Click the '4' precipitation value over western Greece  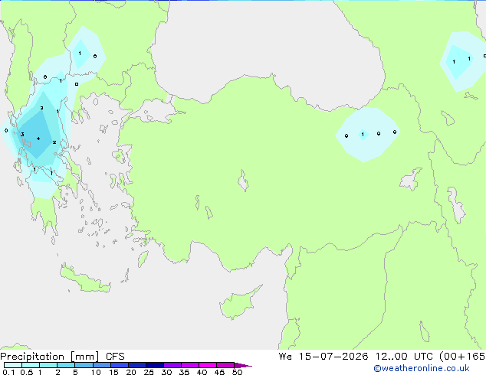(x=38, y=139)
